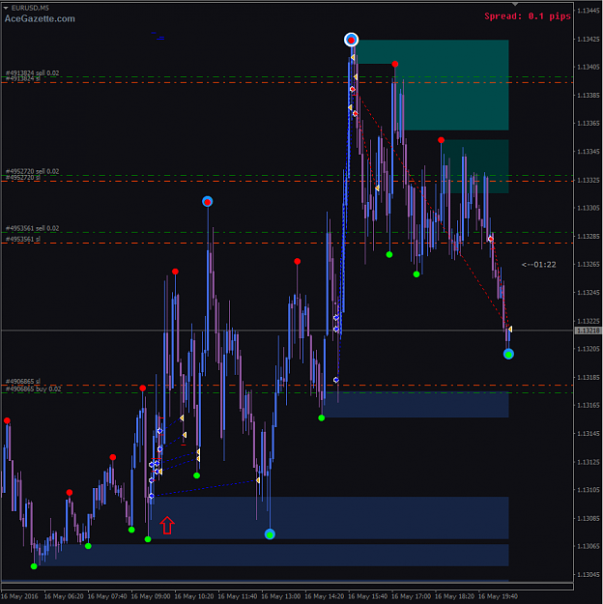Grab the gray chart shift triangle marker
The height and width of the screenshot is (604, 603).
click(515, 4)
